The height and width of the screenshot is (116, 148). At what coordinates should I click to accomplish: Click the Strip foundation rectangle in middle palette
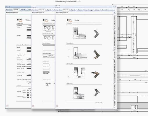46,65
